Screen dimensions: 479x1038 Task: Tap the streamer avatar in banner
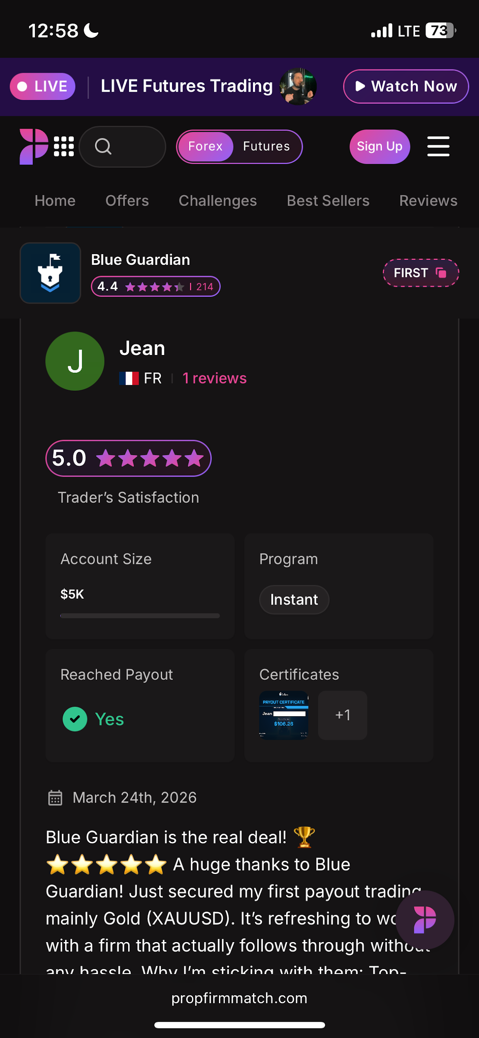click(298, 86)
